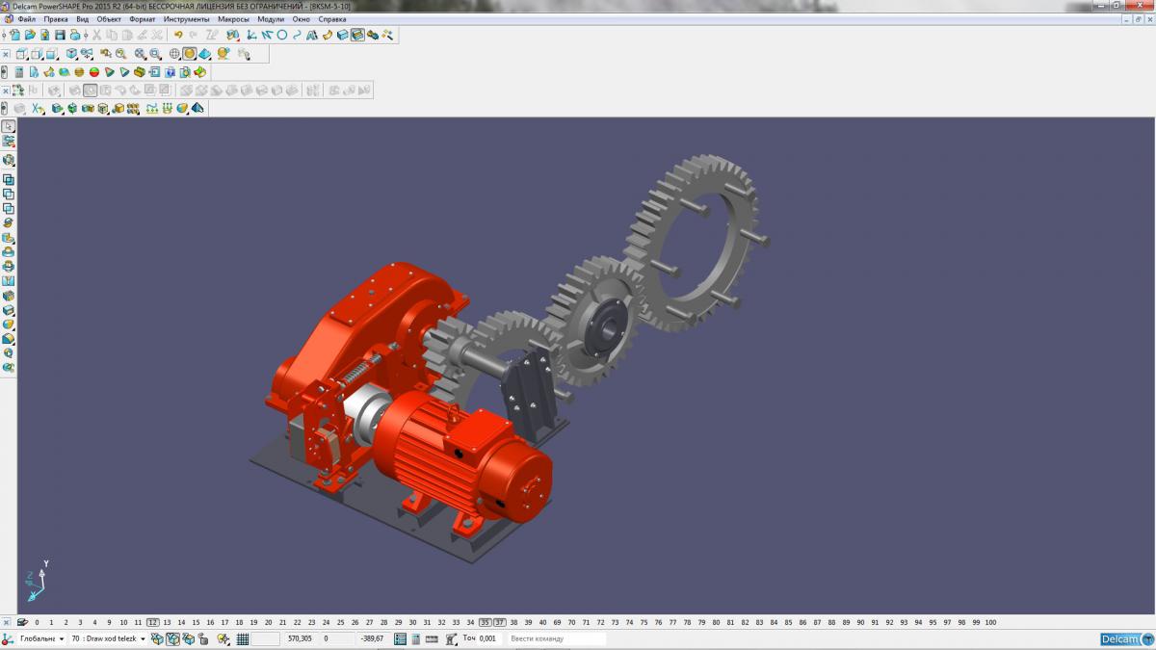
Task: Select the workplane creation tool in the top toolbar
Action: pos(250,35)
